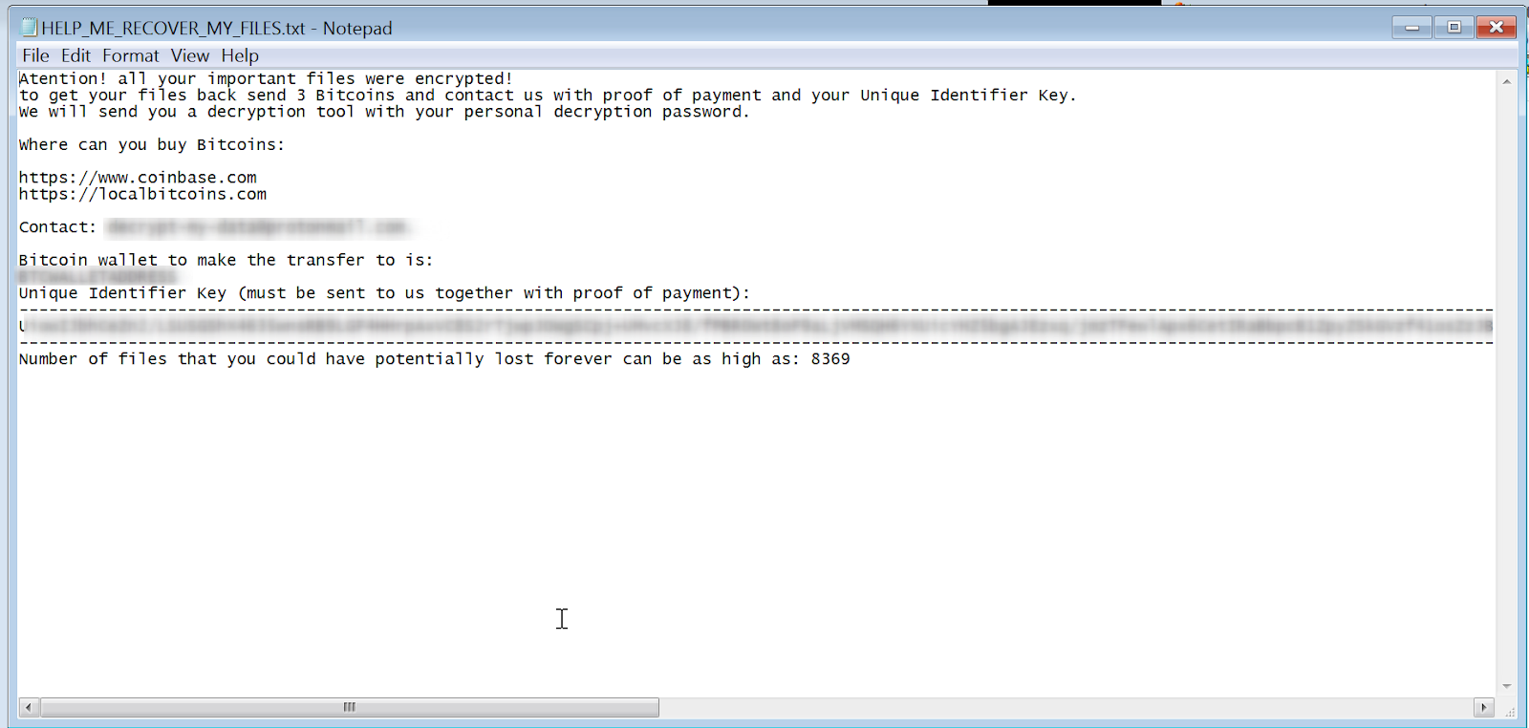1529x728 pixels.
Task: Click the 'Unique Identifier Key (must be sent' line
Action: click(x=384, y=292)
